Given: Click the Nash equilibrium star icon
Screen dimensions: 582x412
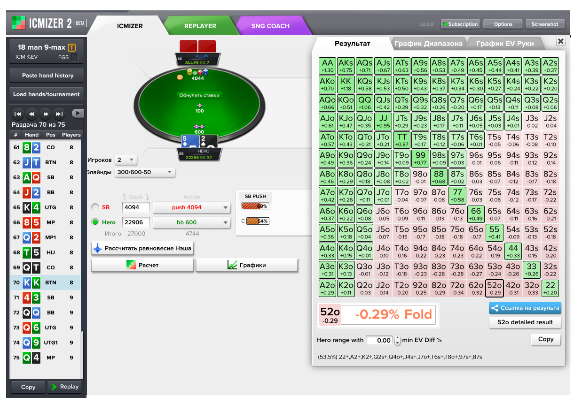Looking at the screenshot, I should [x=97, y=248].
